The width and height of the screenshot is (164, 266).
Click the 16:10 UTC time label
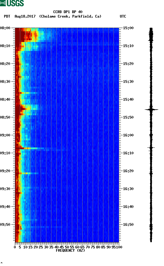pyautogui.click(x=128, y=153)
